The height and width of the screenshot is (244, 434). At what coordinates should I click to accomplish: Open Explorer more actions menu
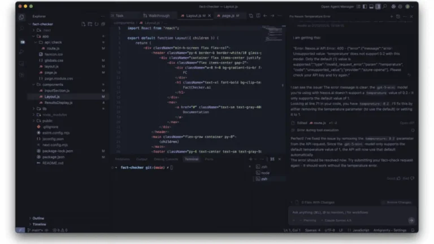[x=103, y=16]
